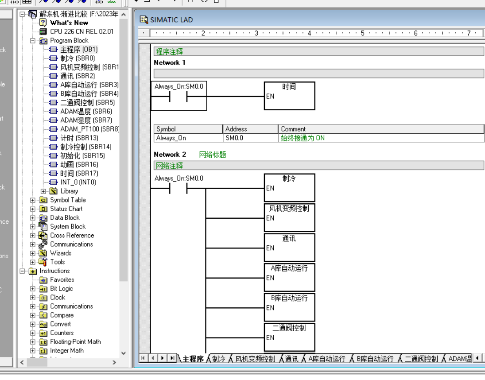Click the Compare instruction folder icon

(43, 315)
